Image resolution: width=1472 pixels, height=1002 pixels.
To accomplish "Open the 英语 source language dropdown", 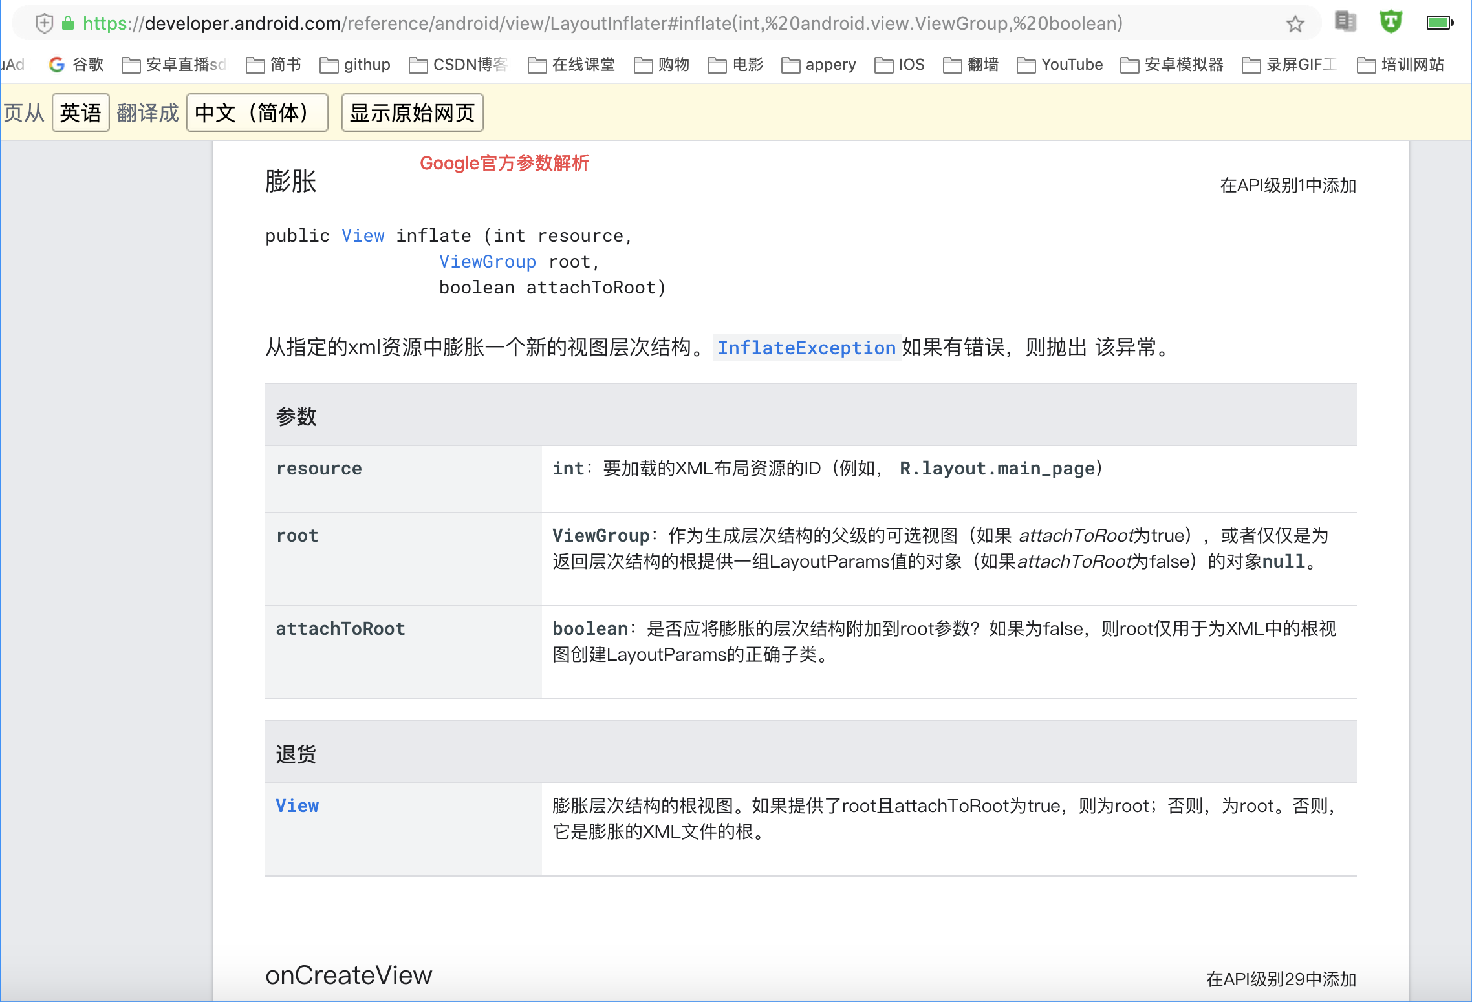I will pyautogui.click(x=81, y=113).
